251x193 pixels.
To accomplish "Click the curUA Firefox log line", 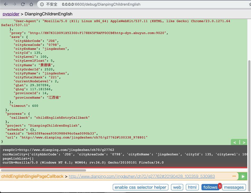I will (x=83, y=163).
